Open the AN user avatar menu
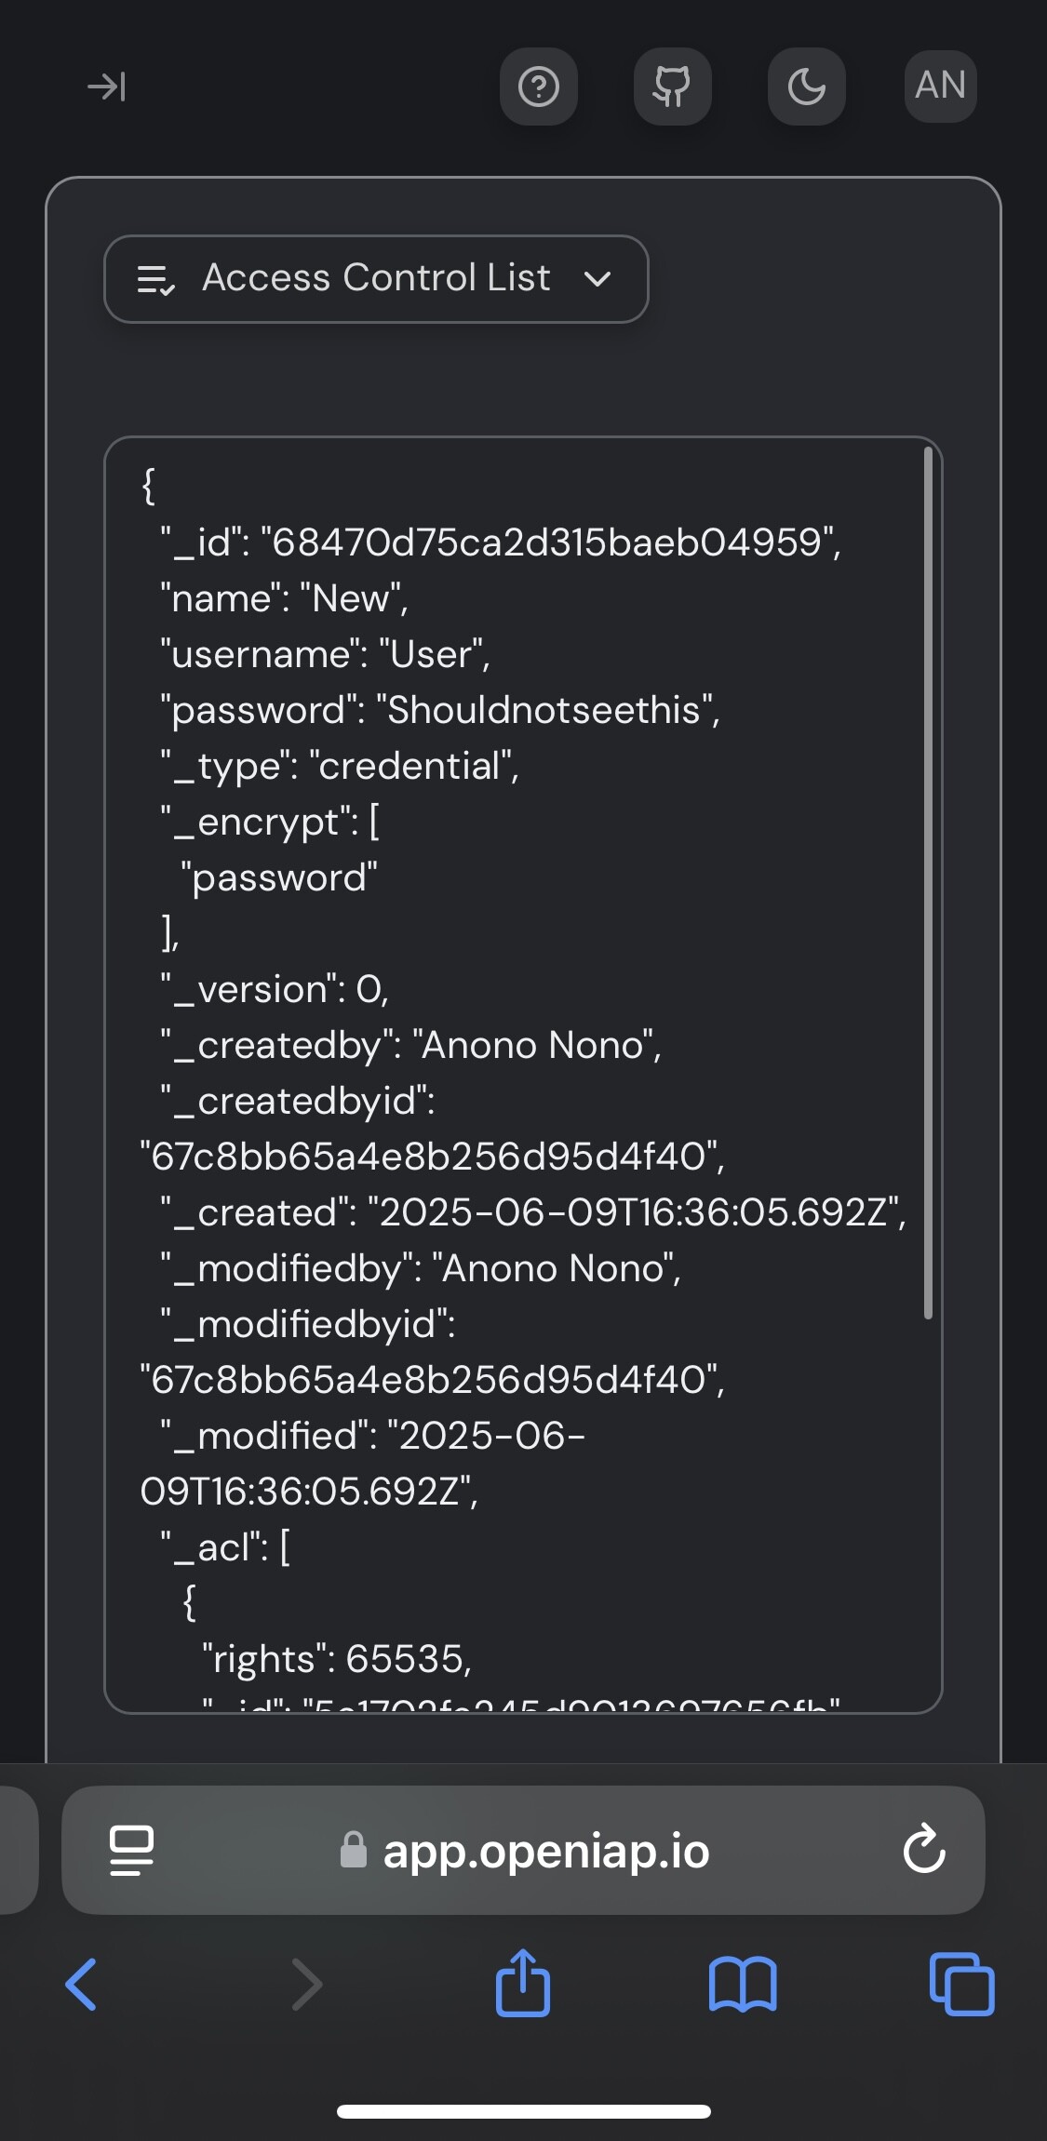1047x2141 pixels. pyautogui.click(x=940, y=87)
